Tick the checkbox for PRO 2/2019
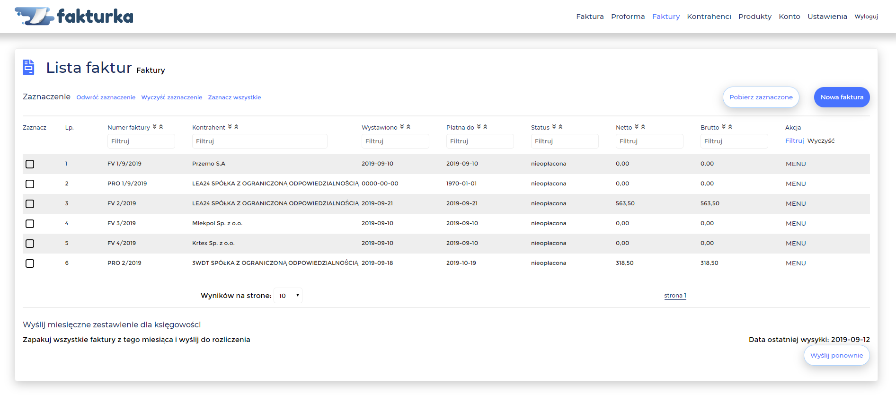The image size is (896, 412). pos(30,263)
